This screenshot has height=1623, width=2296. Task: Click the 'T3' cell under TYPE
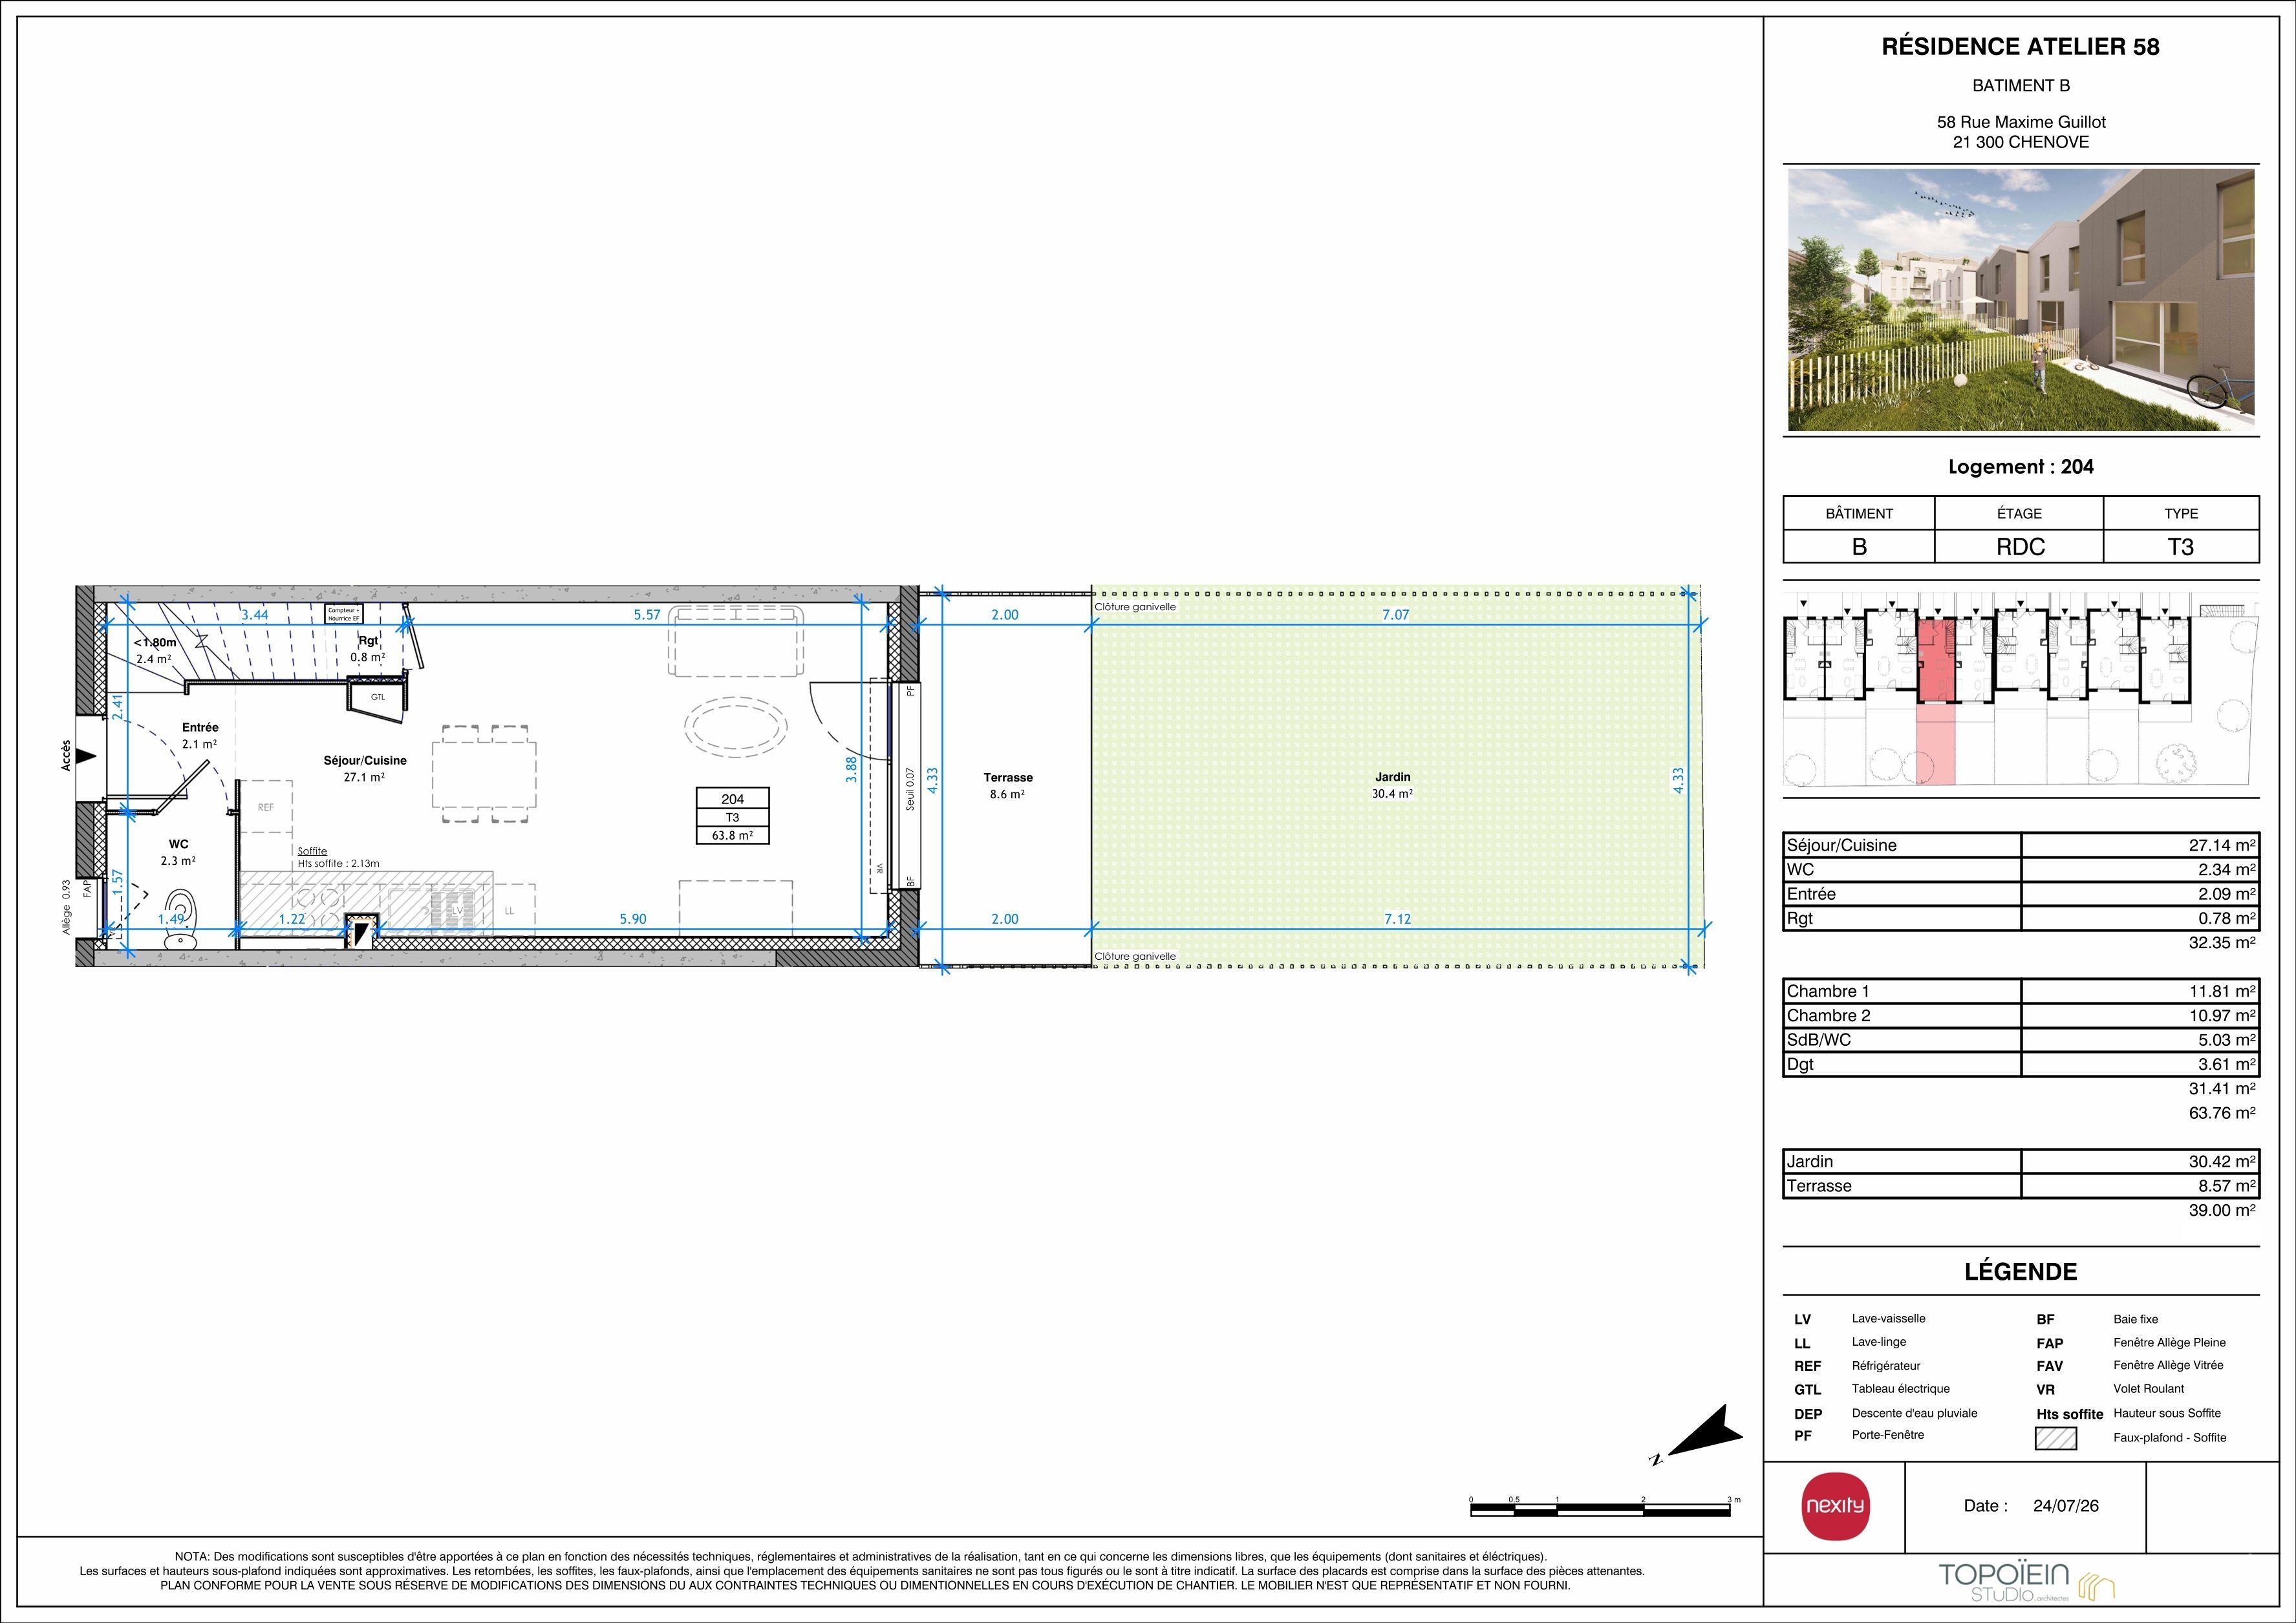pyautogui.click(x=2180, y=547)
